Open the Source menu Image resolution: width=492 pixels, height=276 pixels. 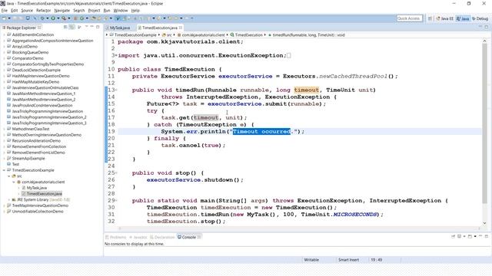27,10
